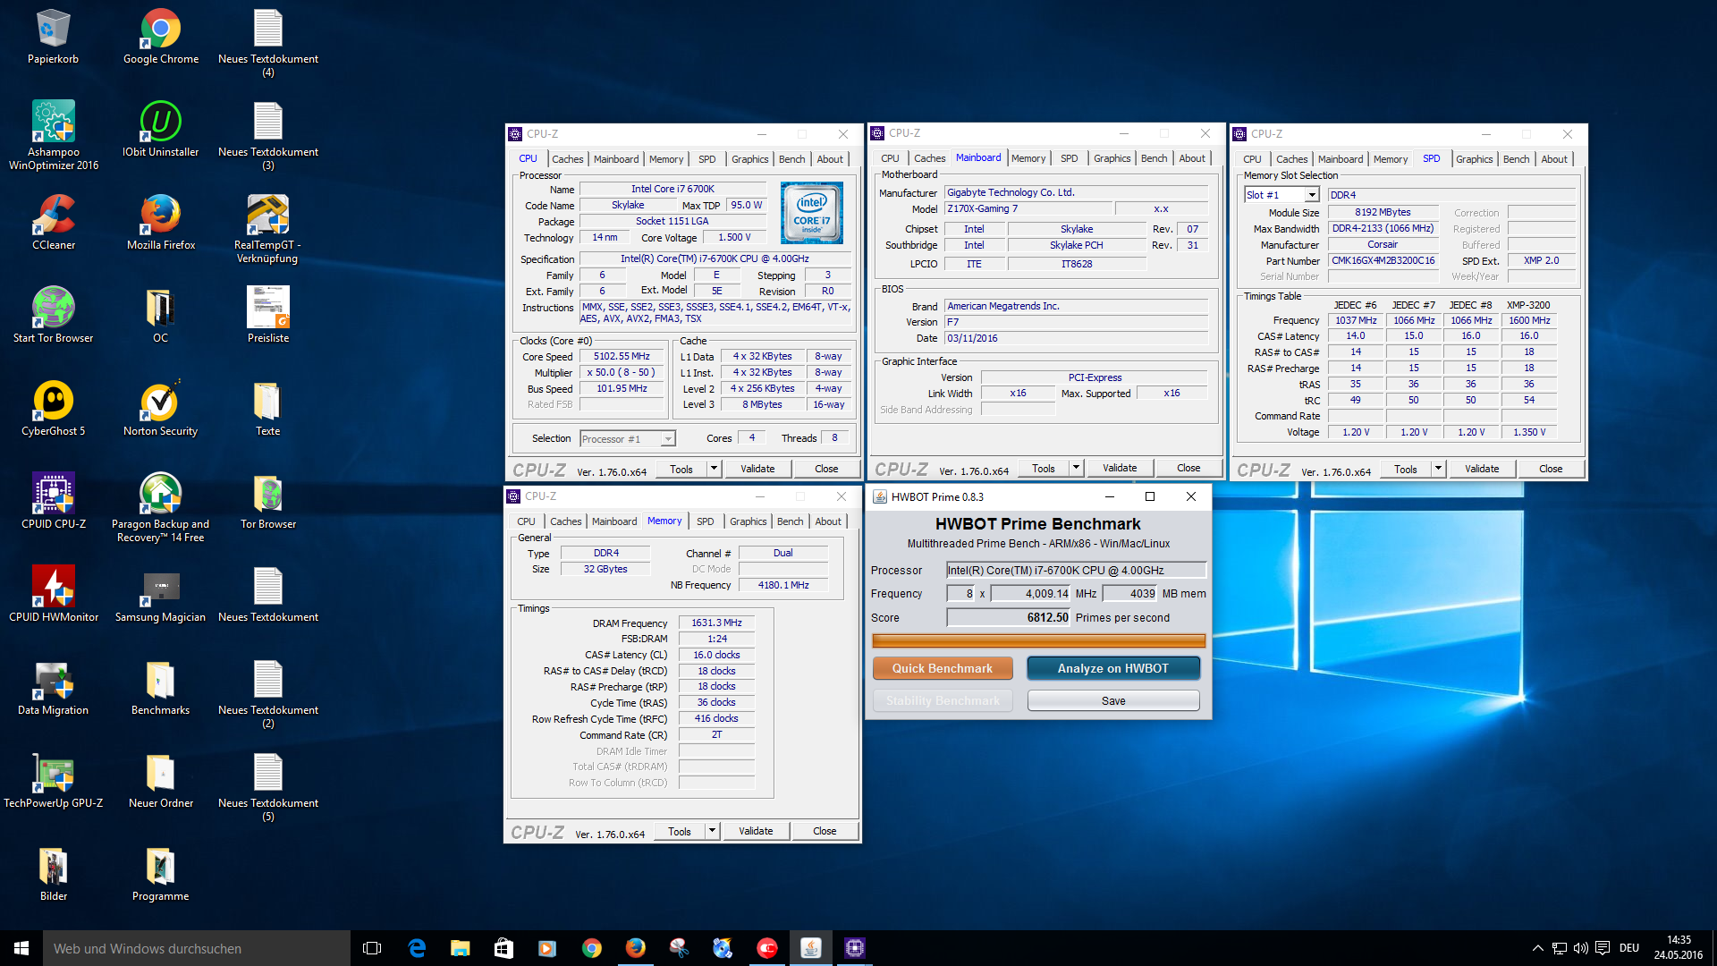Select Memory tab in SPD window
The width and height of the screenshot is (1717, 966).
coord(1390,159)
